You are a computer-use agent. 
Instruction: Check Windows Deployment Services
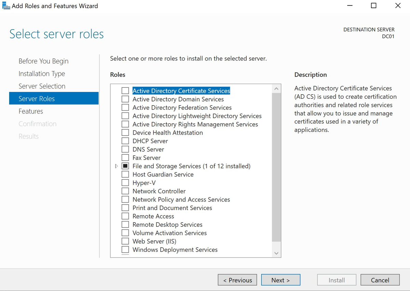125,249
